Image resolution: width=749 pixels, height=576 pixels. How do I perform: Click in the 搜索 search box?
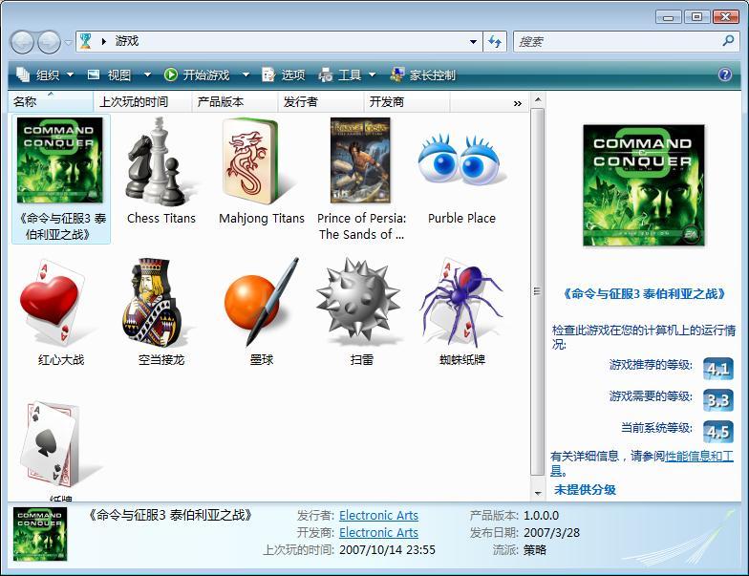point(616,42)
